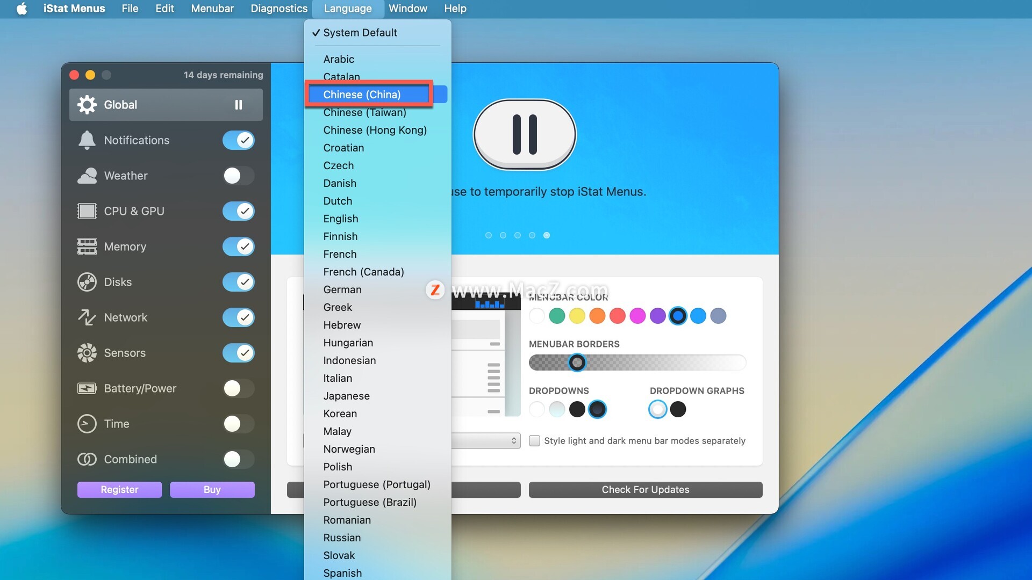The image size is (1032, 580).
Task: Click the Notifications bell icon
Action: [87, 140]
